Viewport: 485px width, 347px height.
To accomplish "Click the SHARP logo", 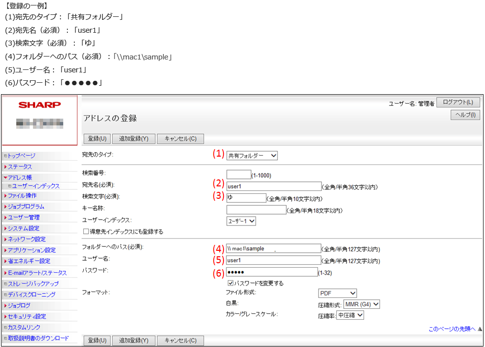I will (x=40, y=105).
